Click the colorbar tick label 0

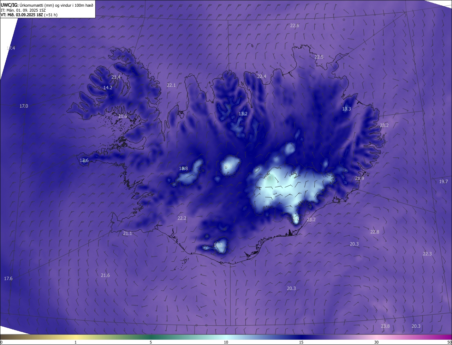click(1, 342)
